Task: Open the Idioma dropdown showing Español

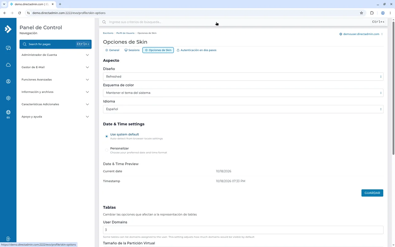Action: (x=243, y=109)
